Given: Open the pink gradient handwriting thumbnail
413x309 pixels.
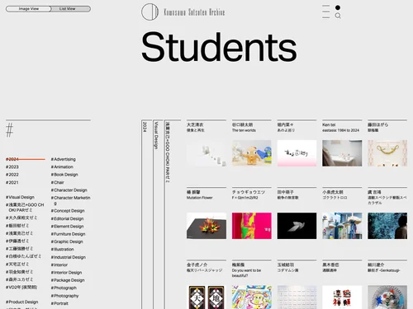Looking at the screenshot, I should tap(297, 153).
